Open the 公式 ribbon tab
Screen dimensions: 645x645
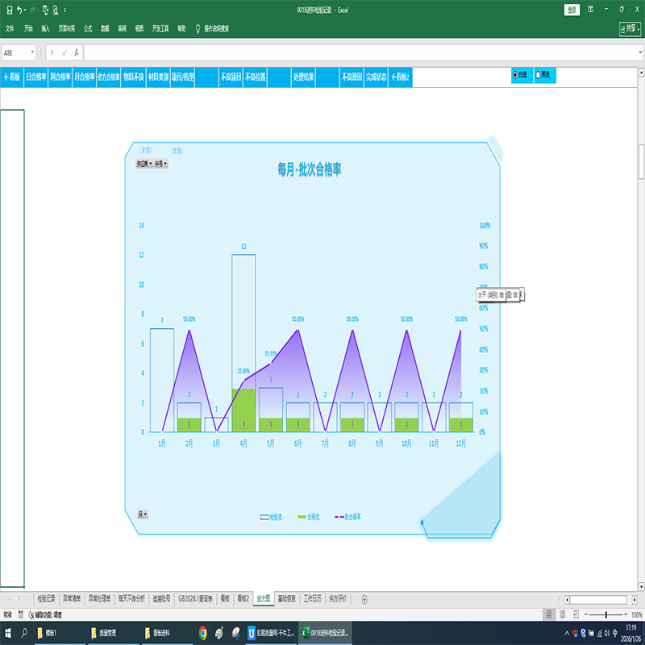click(88, 28)
